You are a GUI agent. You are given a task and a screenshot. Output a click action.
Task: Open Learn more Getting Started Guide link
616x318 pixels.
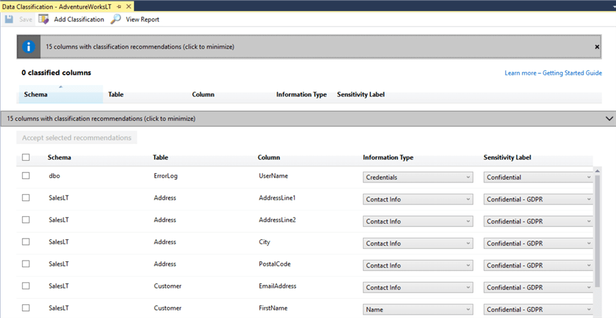point(553,73)
